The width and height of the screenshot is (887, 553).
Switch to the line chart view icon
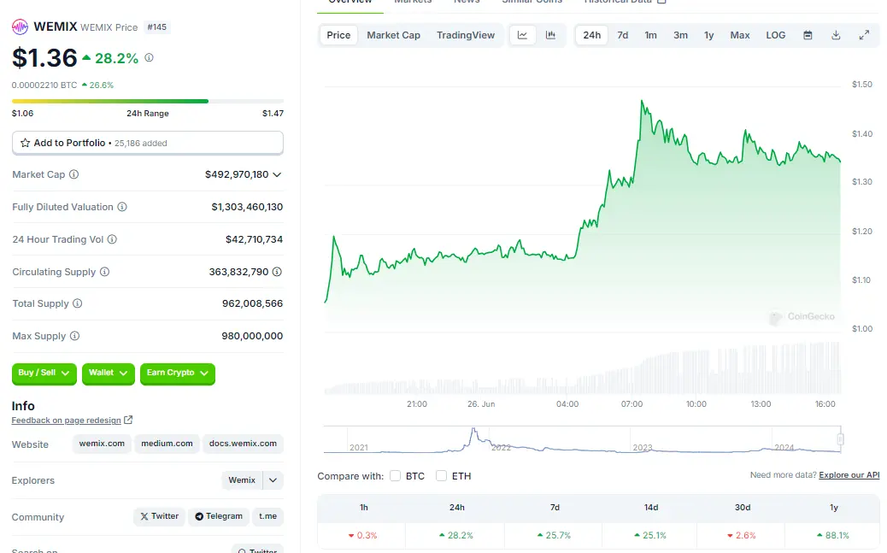(x=522, y=35)
